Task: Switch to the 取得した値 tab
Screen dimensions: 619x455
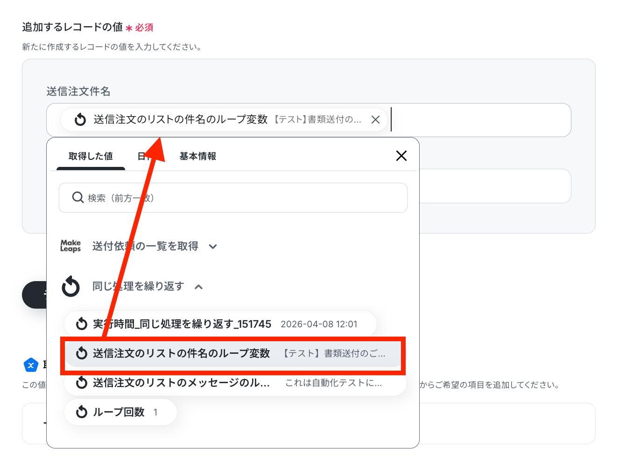Action: point(91,156)
